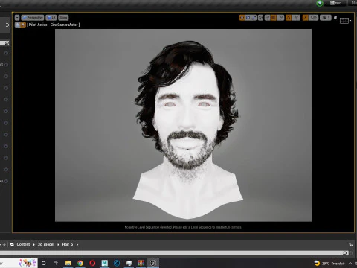Open Task View on the taskbar

56,263
